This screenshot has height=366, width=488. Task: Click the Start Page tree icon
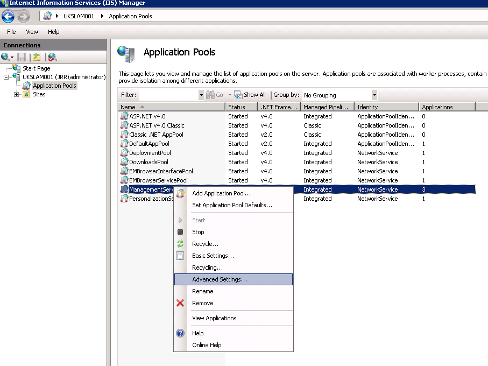[17, 68]
